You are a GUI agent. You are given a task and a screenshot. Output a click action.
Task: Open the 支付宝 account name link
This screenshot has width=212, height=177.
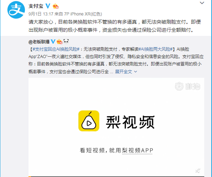(x=36, y=6)
